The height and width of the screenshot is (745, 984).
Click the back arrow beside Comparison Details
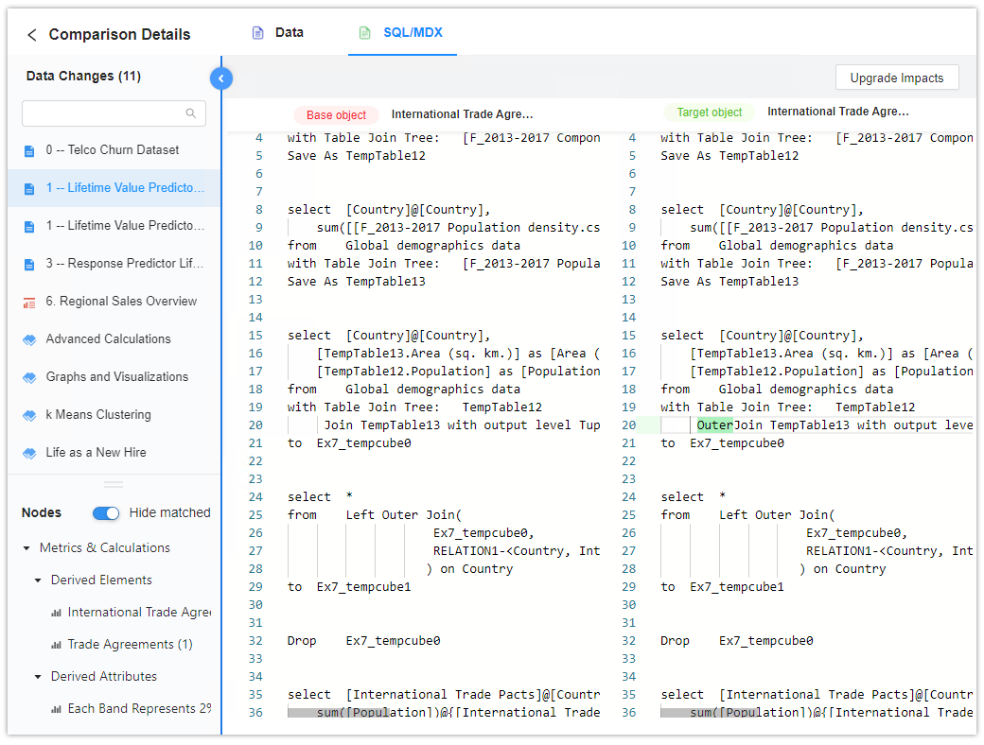32,35
